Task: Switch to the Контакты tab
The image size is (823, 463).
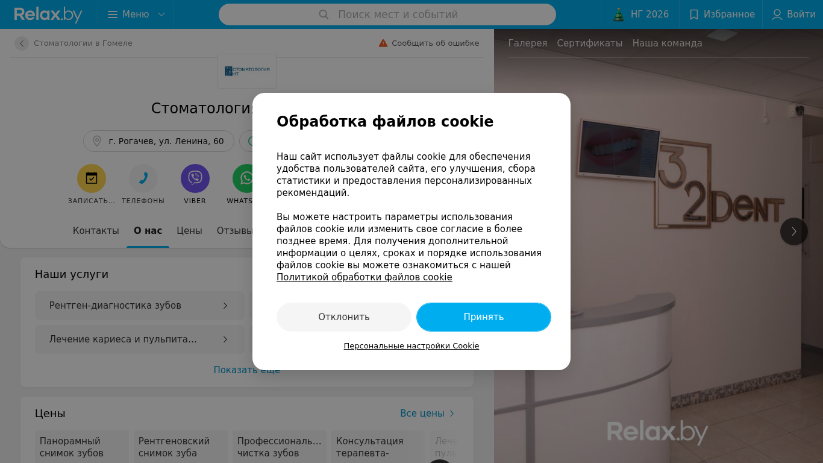Action: tap(96, 231)
